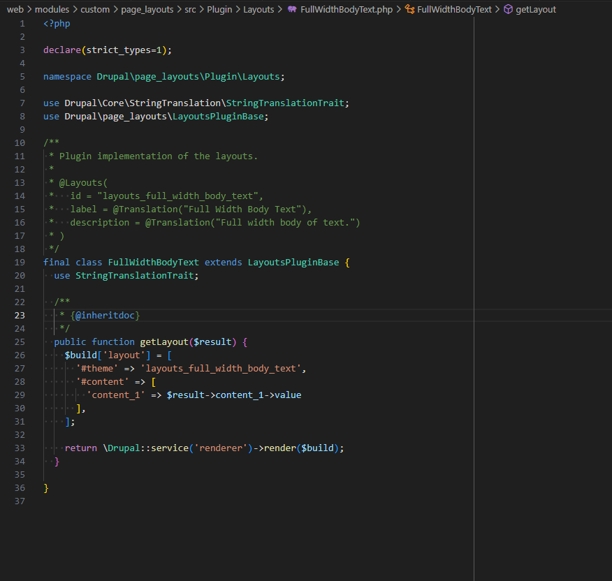The image size is (612, 581).
Task: Open the "Plugin" breadcrumb dropdown
Action: (x=219, y=10)
